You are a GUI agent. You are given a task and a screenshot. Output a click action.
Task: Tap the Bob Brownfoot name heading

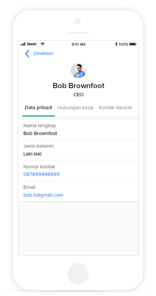pyautogui.click(x=78, y=86)
